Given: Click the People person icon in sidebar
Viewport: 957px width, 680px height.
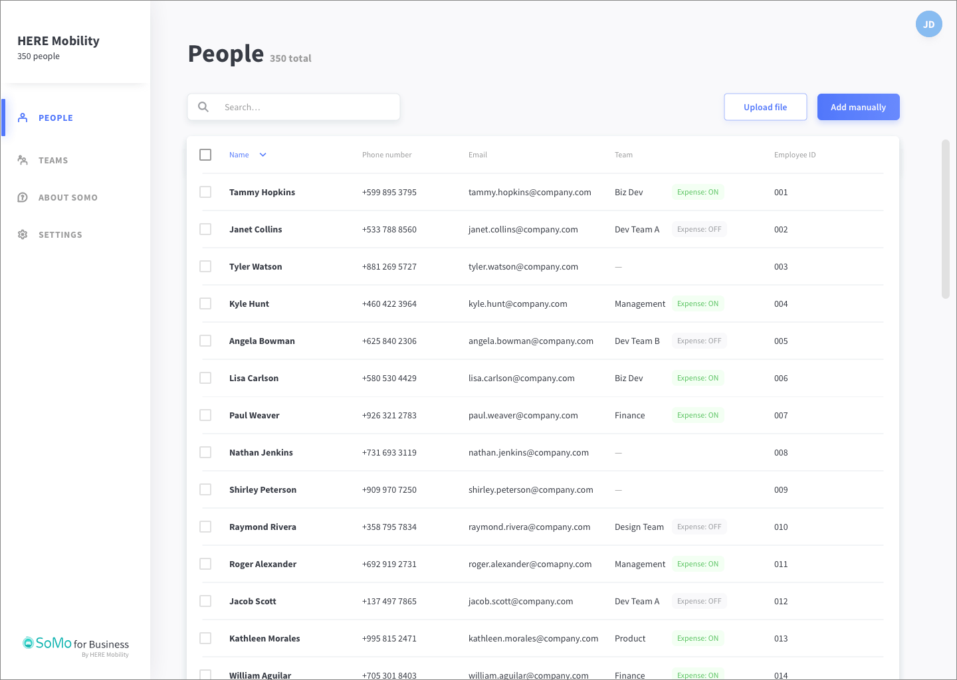Looking at the screenshot, I should pos(23,118).
